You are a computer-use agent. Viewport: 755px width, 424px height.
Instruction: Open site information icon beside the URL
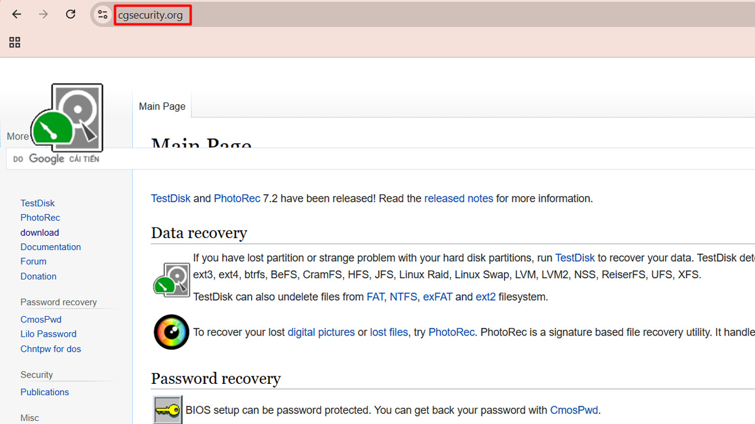pyautogui.click(x=103, y=14)
